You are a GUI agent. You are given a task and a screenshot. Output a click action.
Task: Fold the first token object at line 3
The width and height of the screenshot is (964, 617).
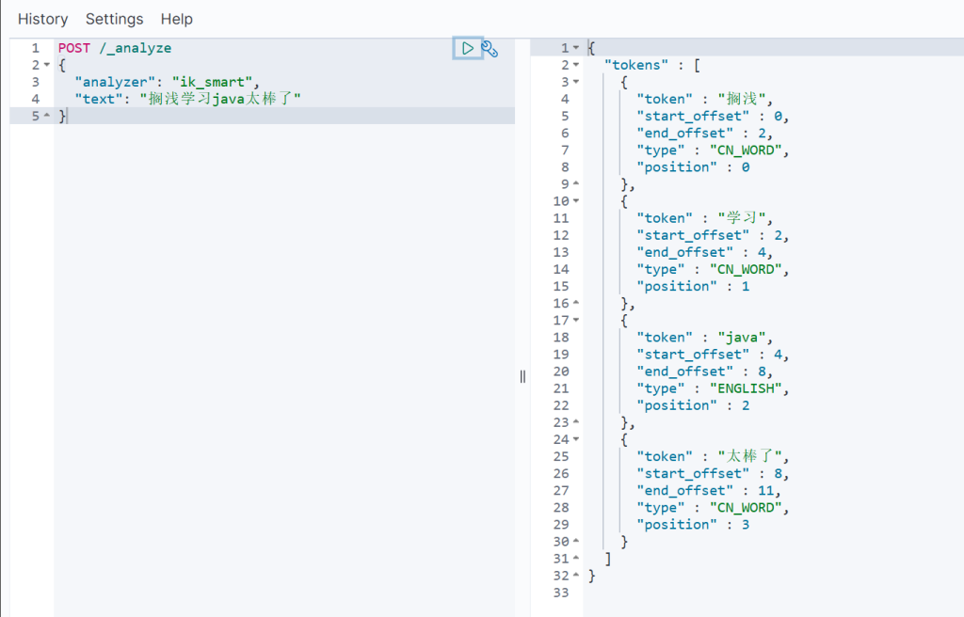[576, 82]
